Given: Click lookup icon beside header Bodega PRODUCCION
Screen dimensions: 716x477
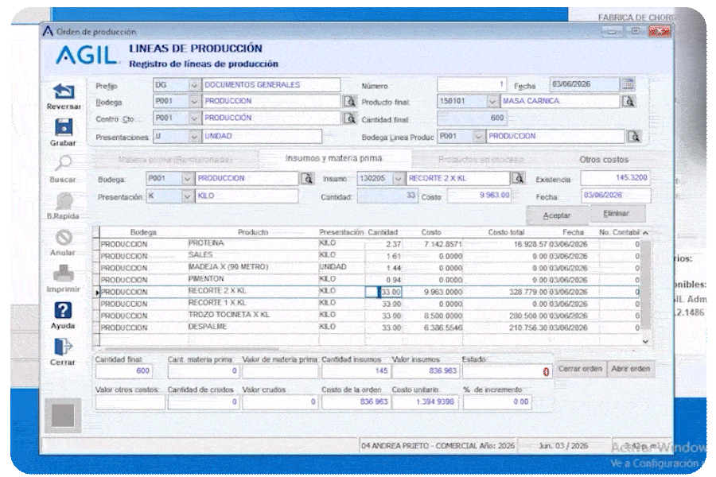Looking at the screenshot, I should pyautogui.click(x=350, y=101).
